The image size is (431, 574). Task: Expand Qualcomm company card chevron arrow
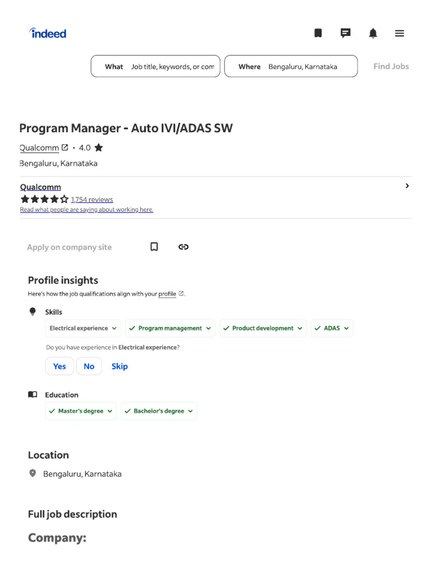point(407,186)
